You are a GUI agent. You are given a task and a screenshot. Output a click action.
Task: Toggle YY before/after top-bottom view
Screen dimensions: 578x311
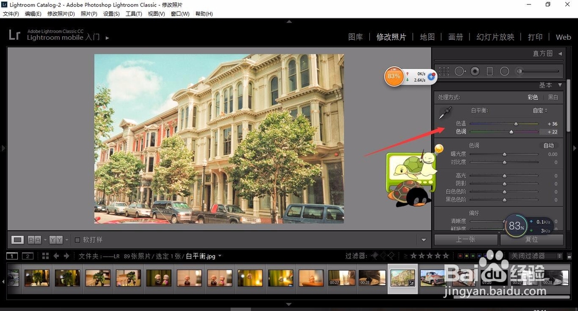pyautogui.click(x=56, y=240)
